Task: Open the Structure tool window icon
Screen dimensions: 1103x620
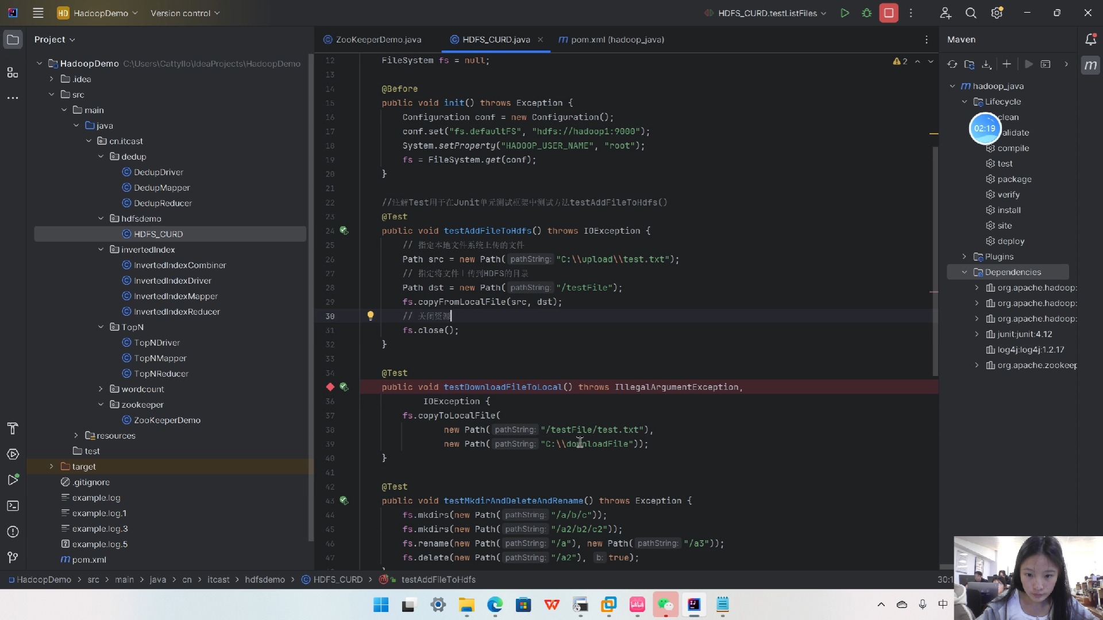Action: coord(13,72)
